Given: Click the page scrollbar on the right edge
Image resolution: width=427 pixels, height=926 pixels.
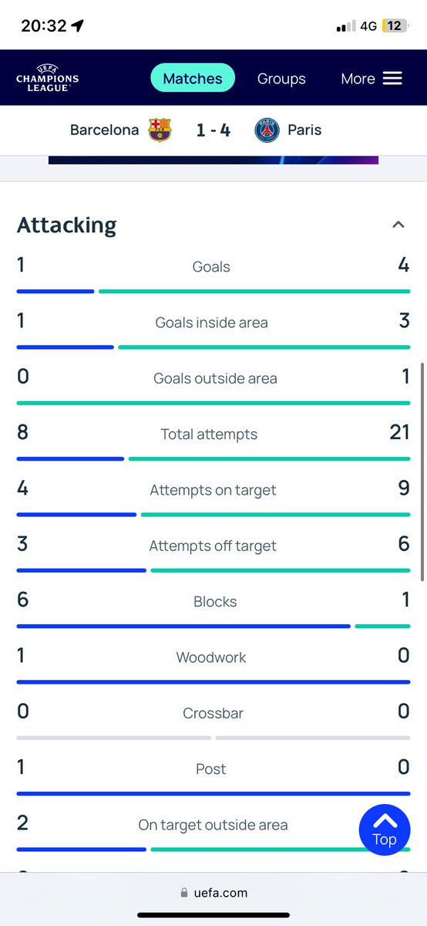Looking at the screenshot, I should [x=422, y=472].
